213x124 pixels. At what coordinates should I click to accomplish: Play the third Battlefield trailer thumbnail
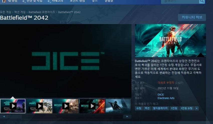(x=66, y=106)
